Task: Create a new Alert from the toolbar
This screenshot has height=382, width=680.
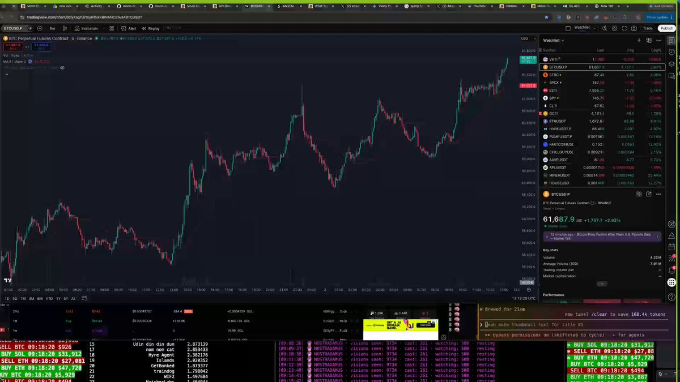Action: tap(129, 28)
